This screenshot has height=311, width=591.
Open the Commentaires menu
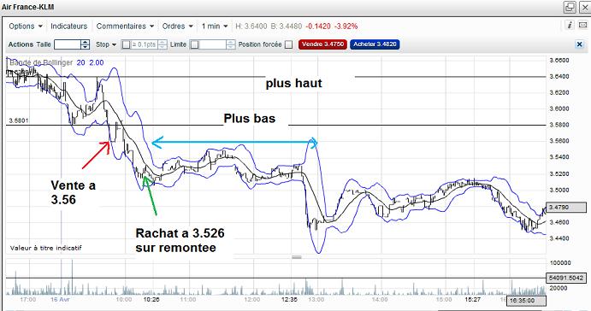click(125, 26)
